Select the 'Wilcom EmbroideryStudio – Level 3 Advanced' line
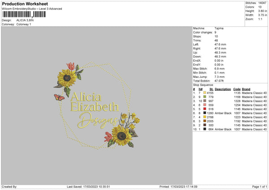The image size is (269, 190). 32,9
